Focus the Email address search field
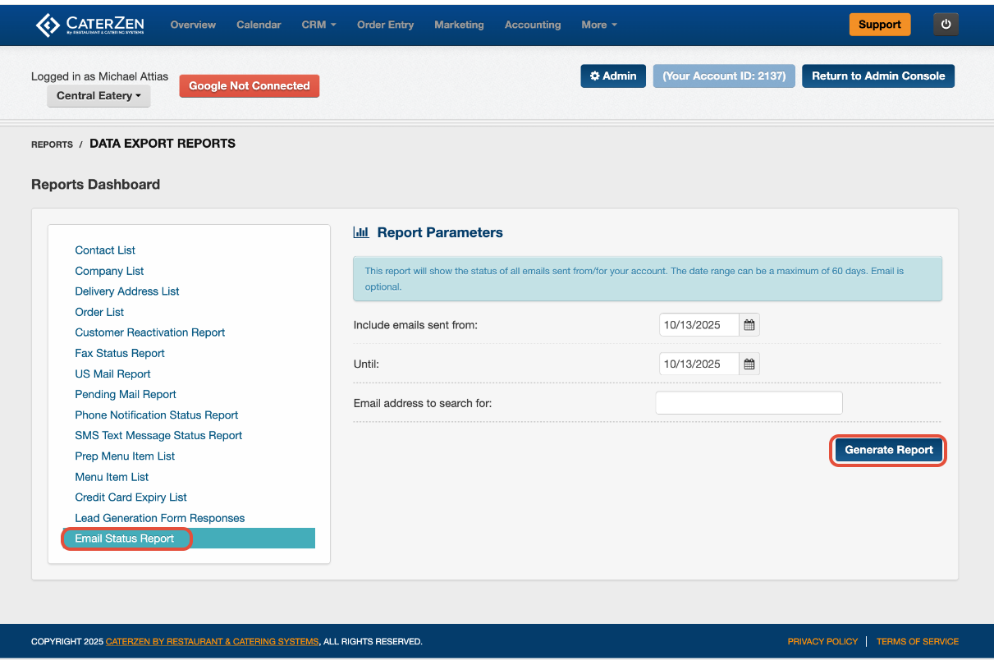Screen dimensions: 994x660 tap(749, 403)
